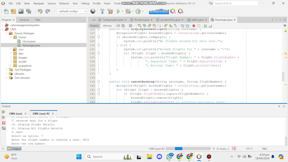Click the CMS (run) #2 progress bar
This screenshot has width=288, height=162.
[188, 148]
